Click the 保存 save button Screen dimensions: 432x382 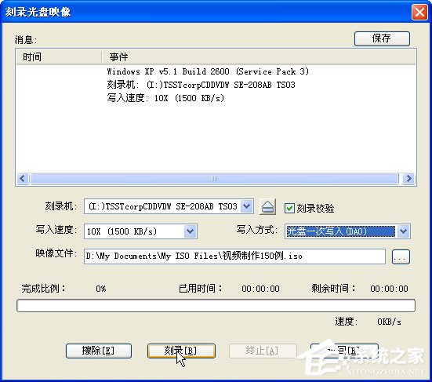pyautogui.click(x=382, y=38)
